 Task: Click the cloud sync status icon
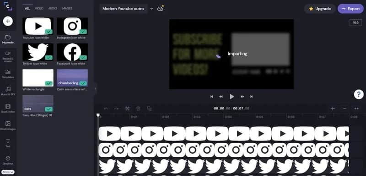[160, 9]
